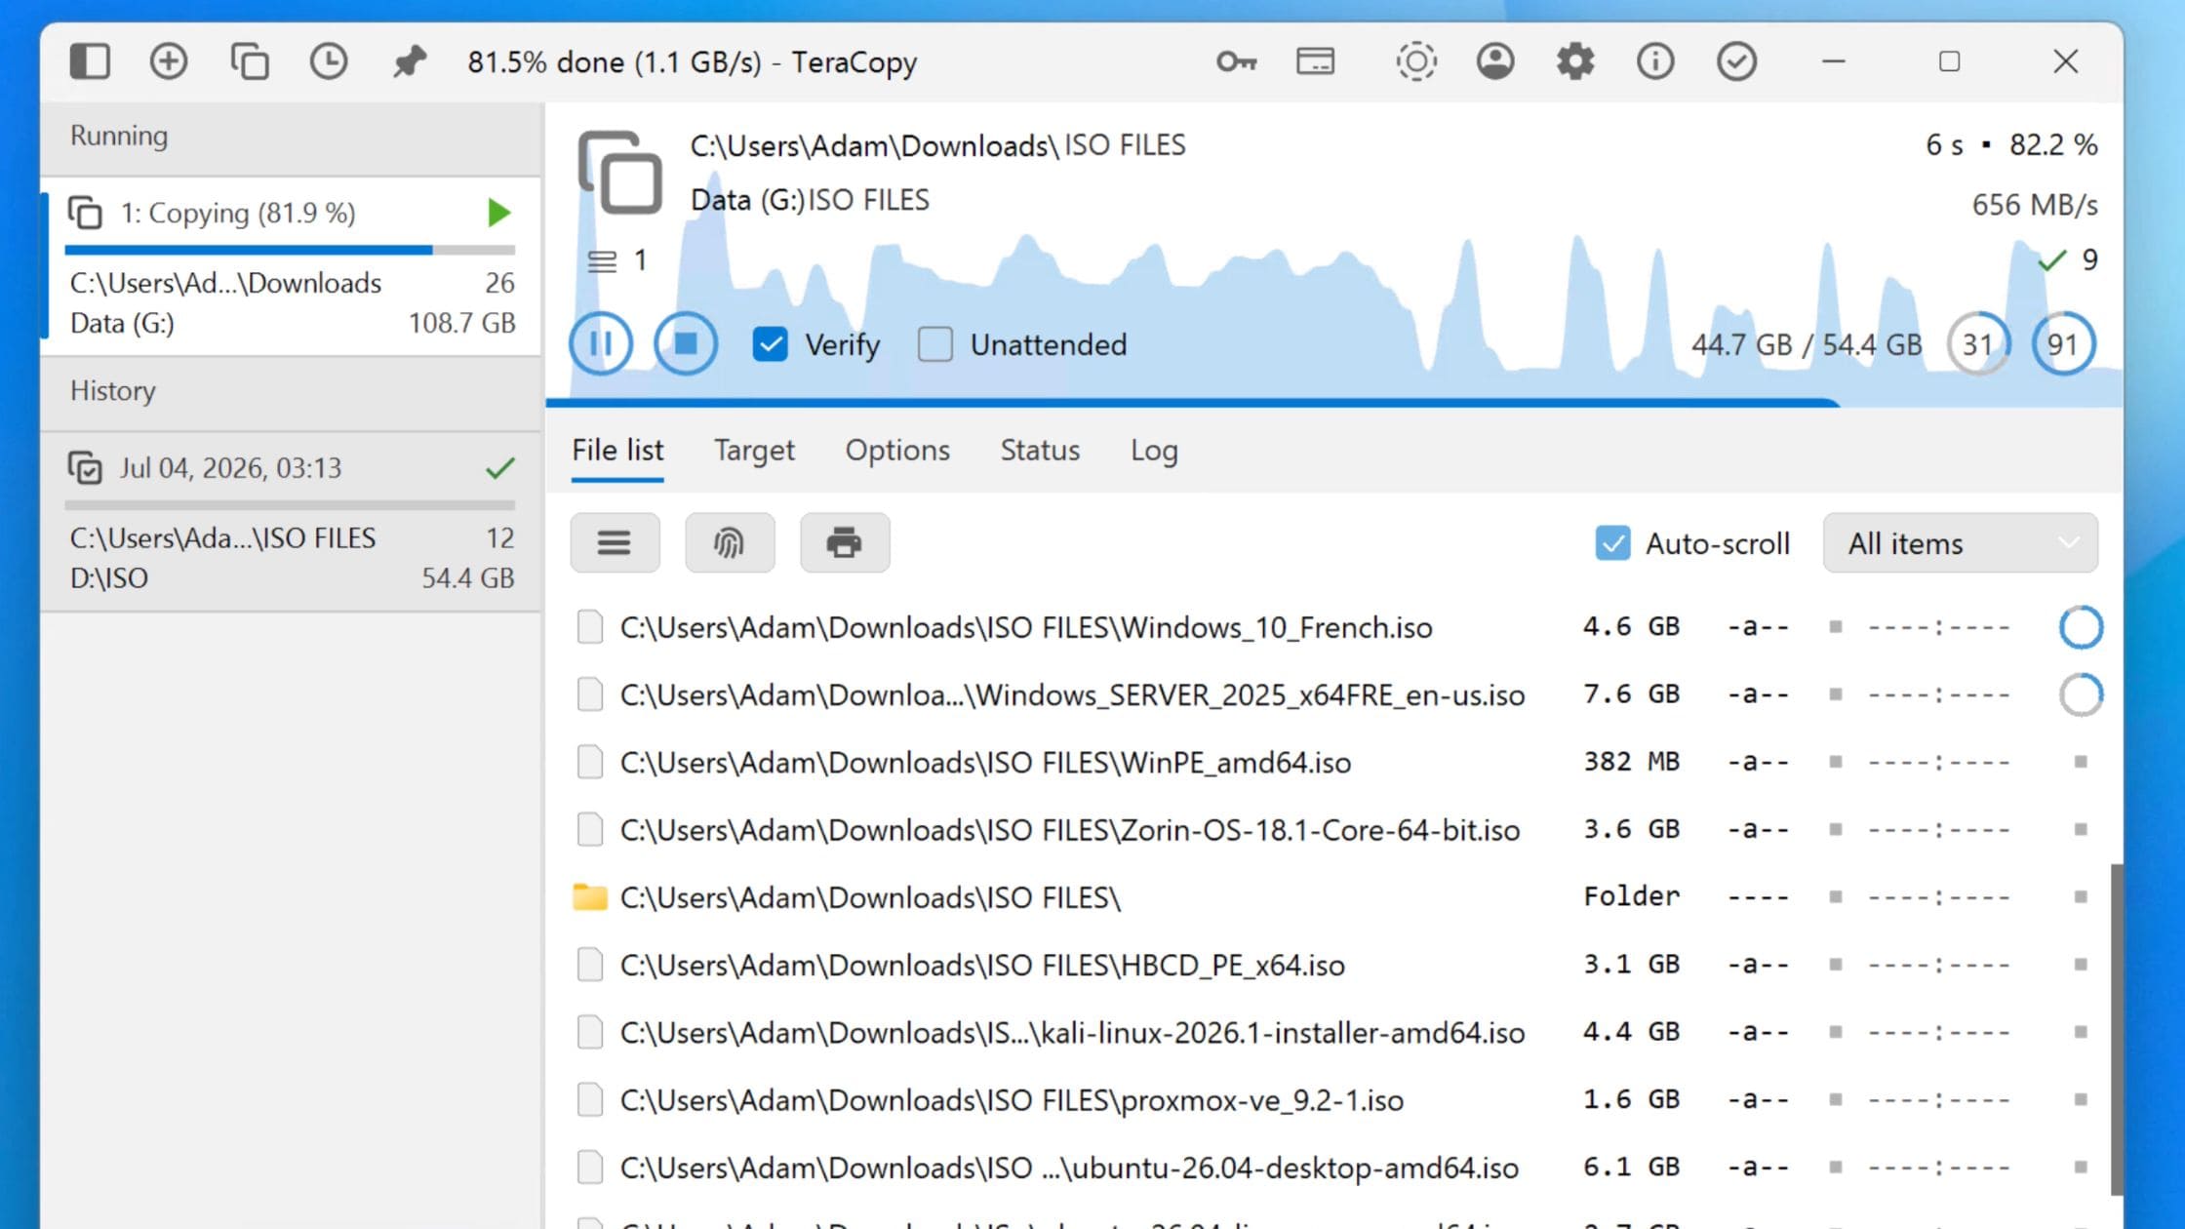2185x1229 pixels.
Task: Click the source path C:\Users\Adam\Downloads\ ISO FILES
Action: click(x=938, y=145)
